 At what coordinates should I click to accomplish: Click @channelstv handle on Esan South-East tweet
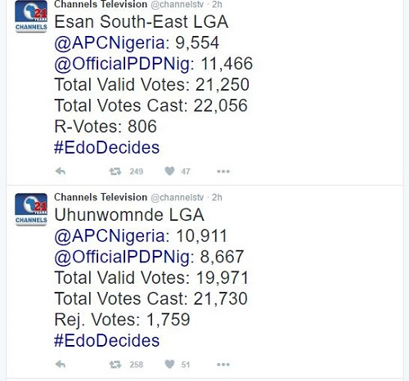pyautogui.click(x=178, y=5)
